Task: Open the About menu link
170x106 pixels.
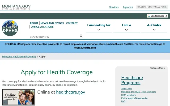Action: point(34,23)
